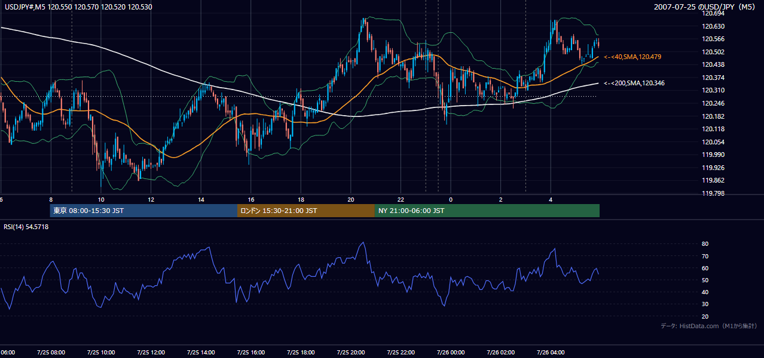Click the 7/25 22:00 time axis label
Viewport: 764px width, 358px height.
pyautogui.click(x=401, y=352)
